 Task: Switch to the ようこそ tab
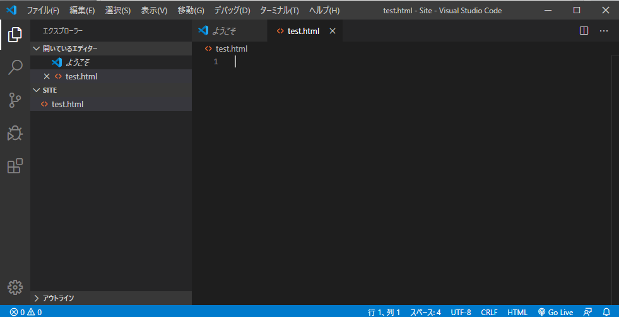(x=229, y=31)
